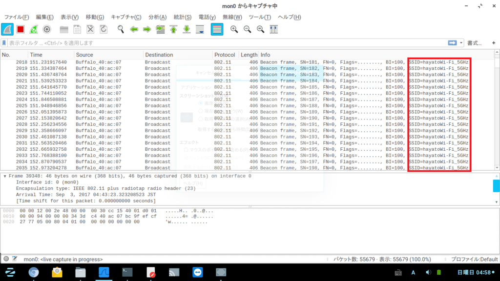Stop the running packet capture
This screenshot has height=281, width=500.
tap(21, 29)
